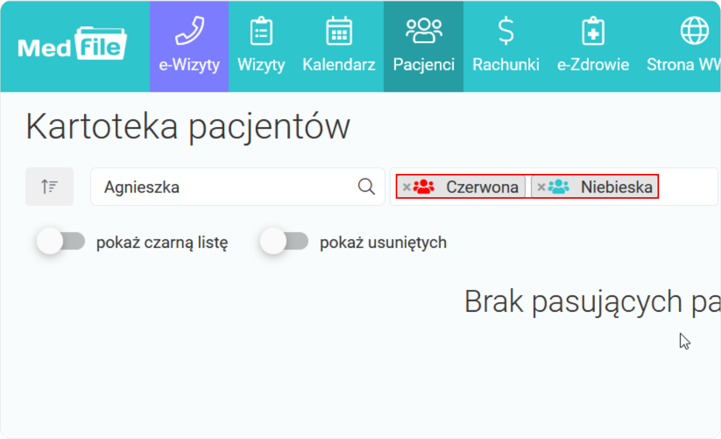Click the Niebieska tag label
This screenshot has height=439, width=721.
pos(616,187)
